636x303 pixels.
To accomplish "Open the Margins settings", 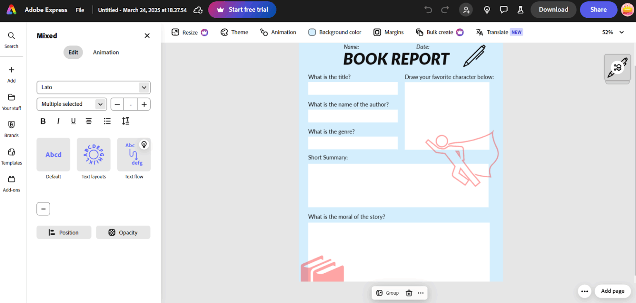I will tap(388, 32).
